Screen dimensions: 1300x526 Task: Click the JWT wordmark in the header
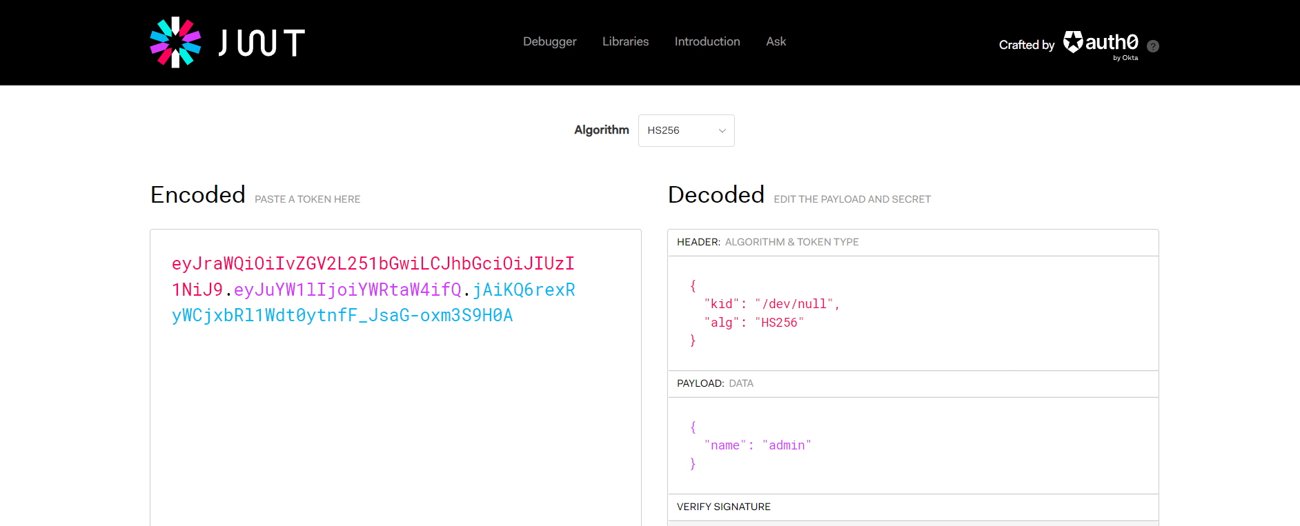point(262,43)
